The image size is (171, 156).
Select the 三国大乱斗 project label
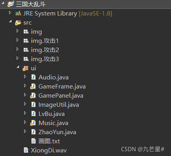pos(31,4)
